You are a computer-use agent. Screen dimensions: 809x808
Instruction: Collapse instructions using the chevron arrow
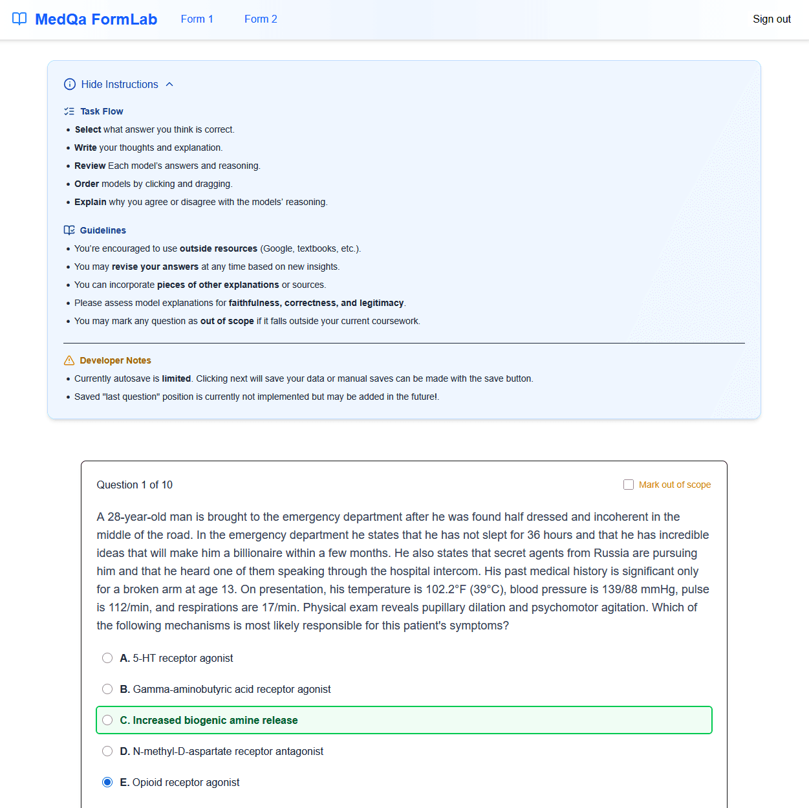click(x=169, y=84)
